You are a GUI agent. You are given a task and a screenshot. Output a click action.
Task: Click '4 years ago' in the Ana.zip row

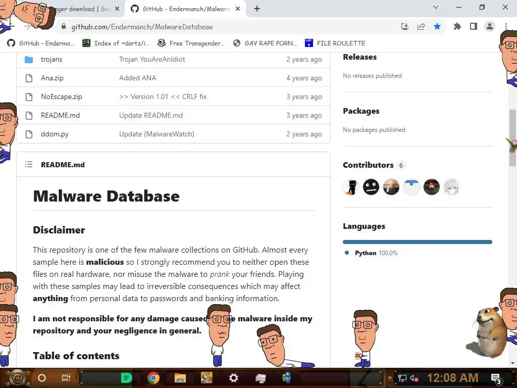(x=304, y=78)
